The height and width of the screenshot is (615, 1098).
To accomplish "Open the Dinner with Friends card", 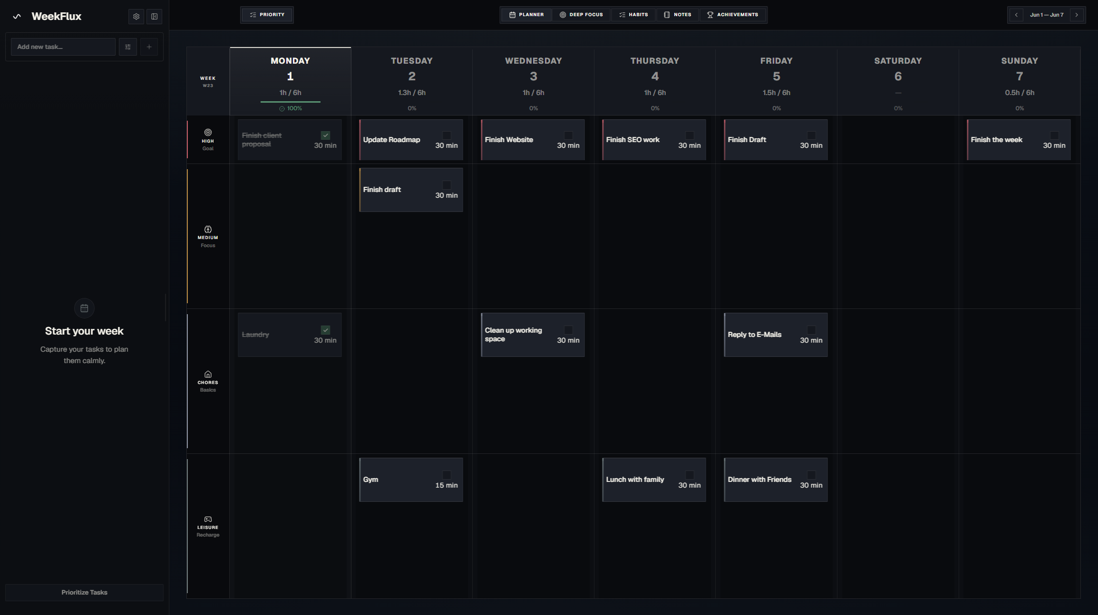I will (776, 480).
